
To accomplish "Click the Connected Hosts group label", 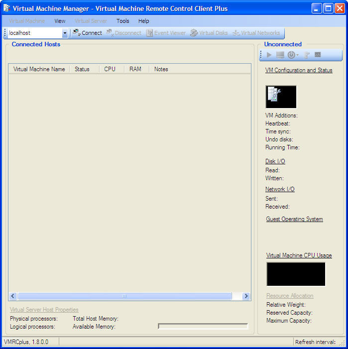I will coord(36,44).
